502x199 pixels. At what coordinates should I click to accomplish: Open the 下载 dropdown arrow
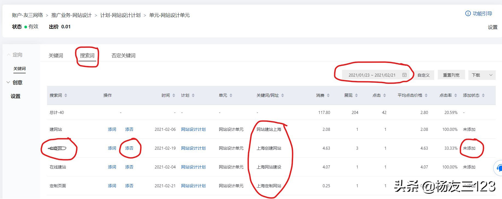pos(491,75)
